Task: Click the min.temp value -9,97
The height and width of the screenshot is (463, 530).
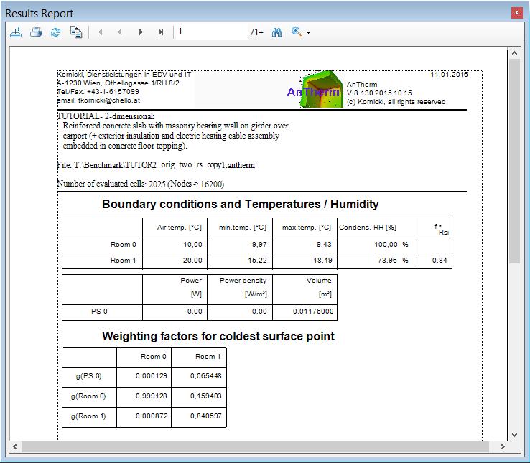Action: (x=258, y=244)
